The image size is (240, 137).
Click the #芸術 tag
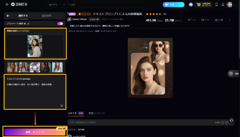click(97, 31)
